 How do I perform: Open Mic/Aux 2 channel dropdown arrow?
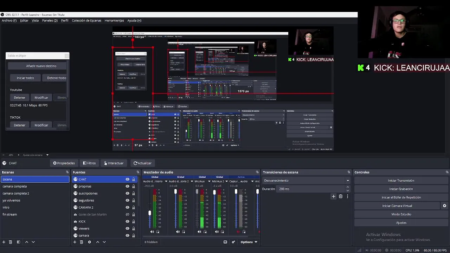[x=226, y=181]
